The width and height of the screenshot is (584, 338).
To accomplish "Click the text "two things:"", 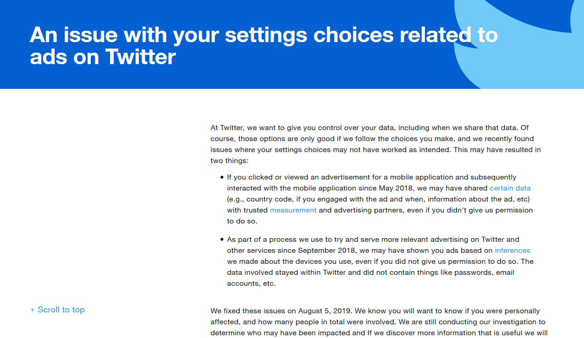I will coord(229,161).
